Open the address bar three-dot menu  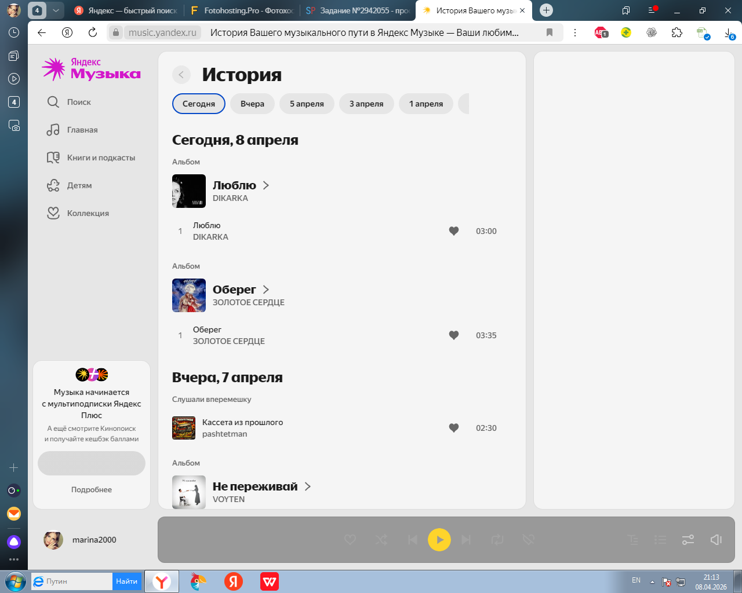click(575, 32)
